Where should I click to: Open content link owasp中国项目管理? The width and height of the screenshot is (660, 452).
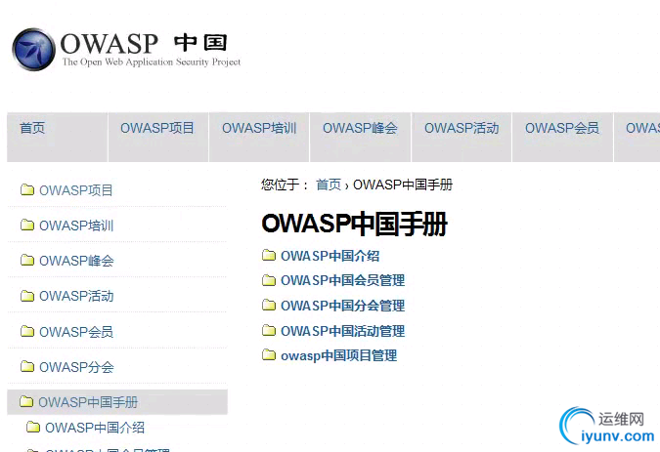pos(339,355)
